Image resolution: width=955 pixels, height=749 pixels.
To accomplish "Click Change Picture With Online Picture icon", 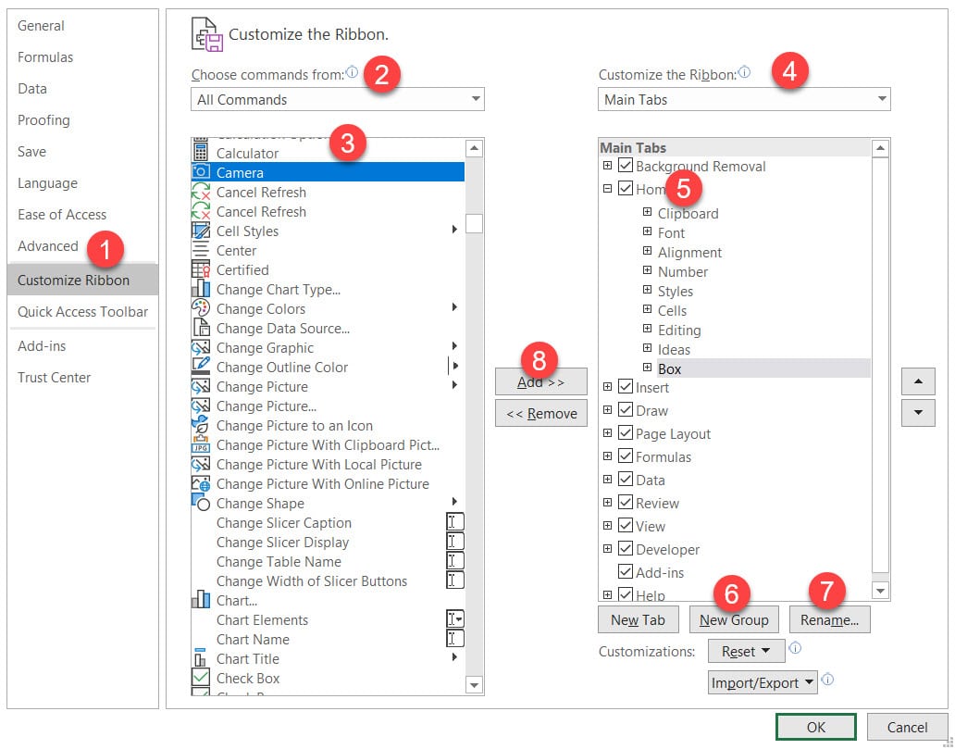I will (x=201, y=483).
